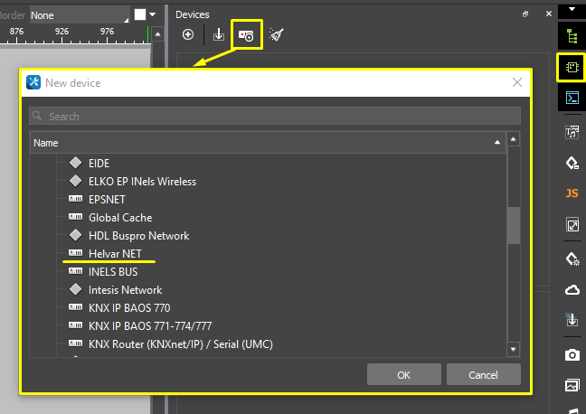Click the white border color swatch

(x=140, y=14)
